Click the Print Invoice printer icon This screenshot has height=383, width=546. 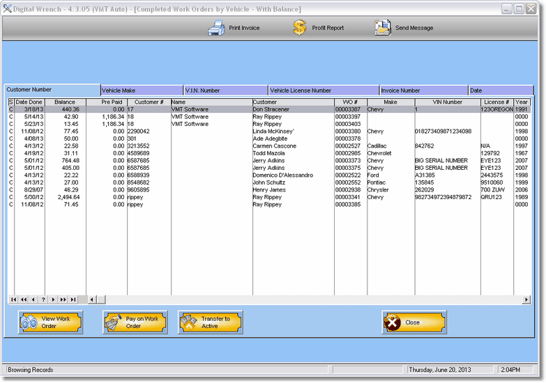pos(216,28)
